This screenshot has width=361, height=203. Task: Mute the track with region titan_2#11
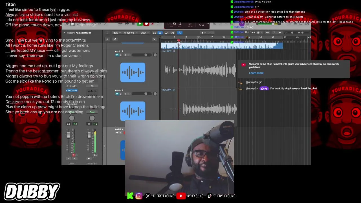117,94
